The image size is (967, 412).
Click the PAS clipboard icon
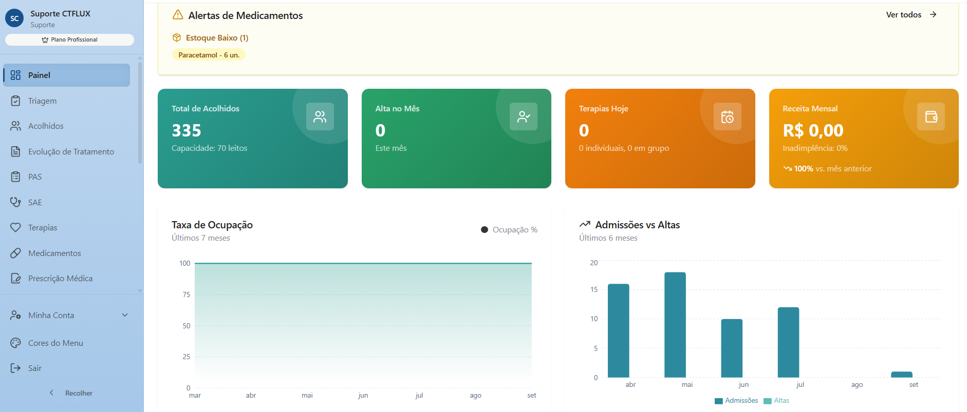pyautogui.click(x=15, y=176)
